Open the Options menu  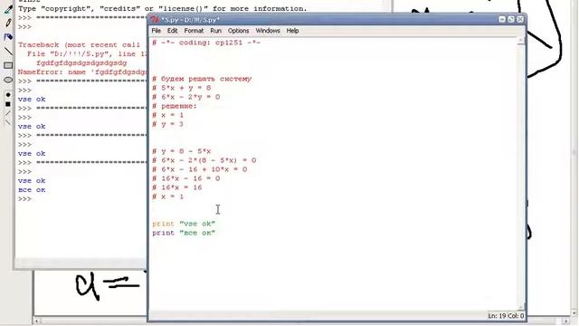pyautogui.click(x=238, y=31)
